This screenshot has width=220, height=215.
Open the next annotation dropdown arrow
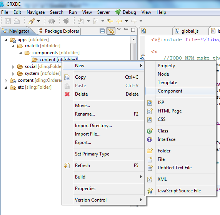(x=88, y=21)
